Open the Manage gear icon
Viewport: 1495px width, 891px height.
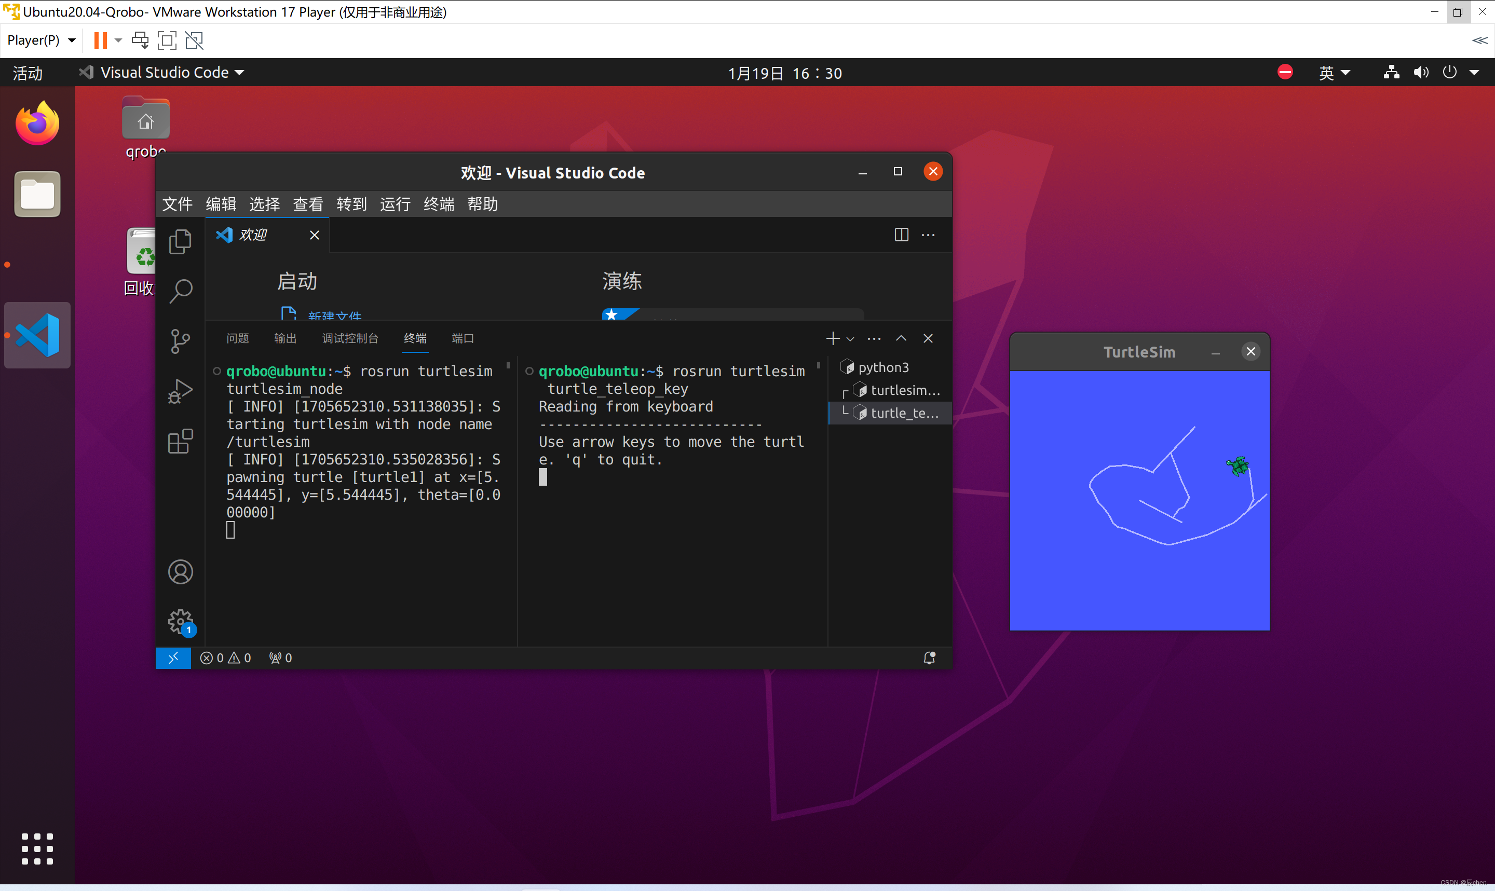pyautogui.click(x=180, y=622)
